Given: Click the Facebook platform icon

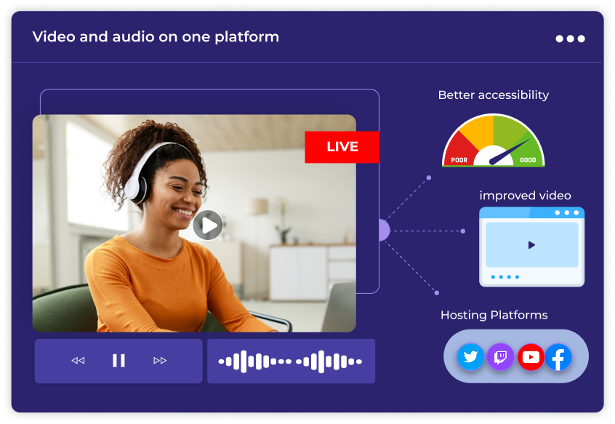Looking at the screenshot, I should click(560, 357).
